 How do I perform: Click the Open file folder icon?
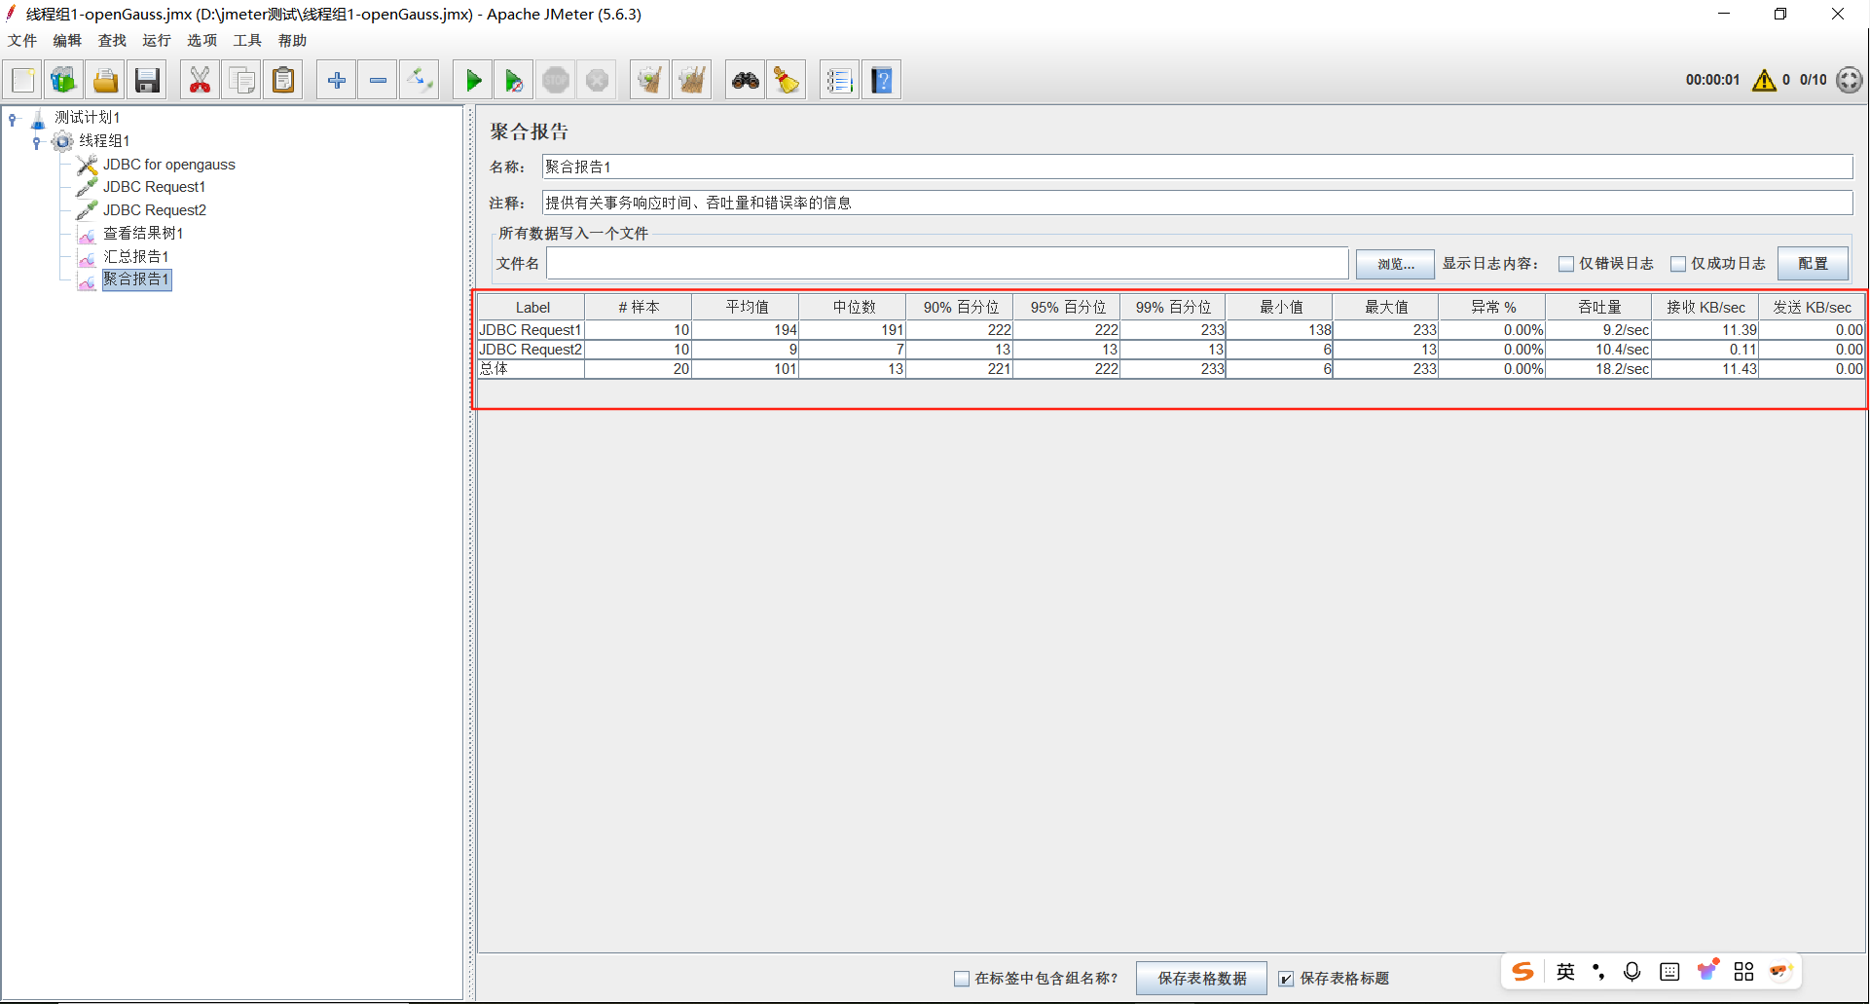pyautogui.click(x=106, y=80)
